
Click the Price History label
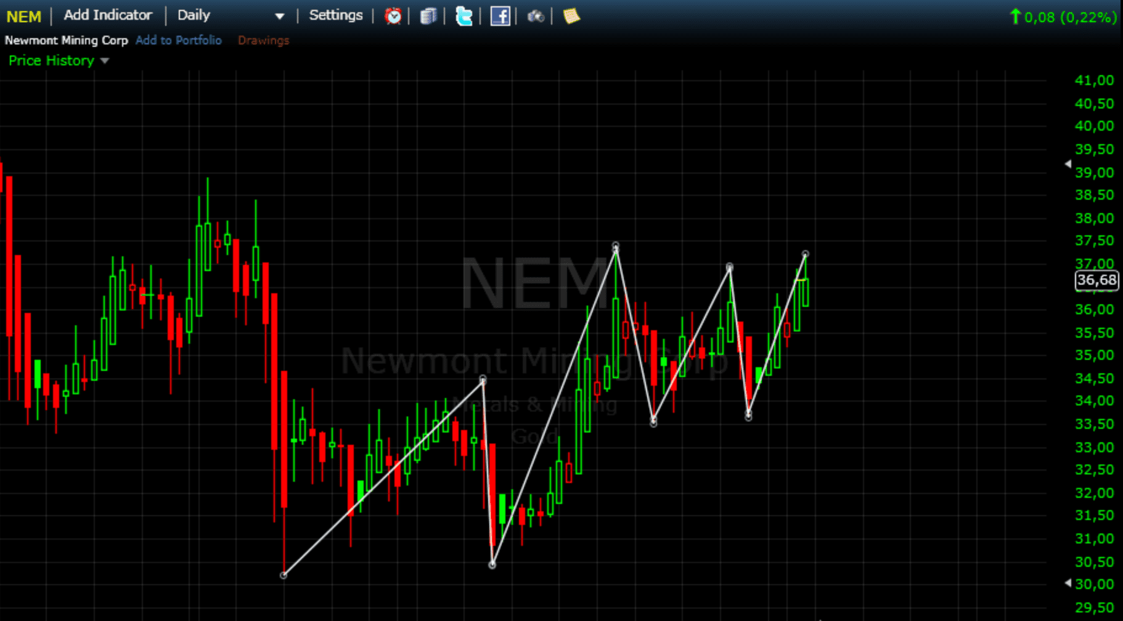pos(51,60)
